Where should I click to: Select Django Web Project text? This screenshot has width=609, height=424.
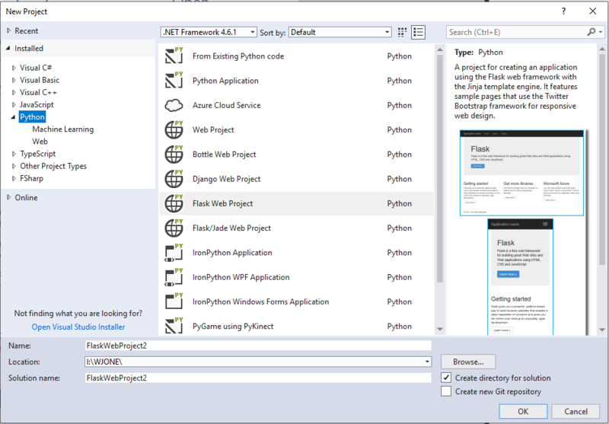pyautogui.click(x=226, y=179)
